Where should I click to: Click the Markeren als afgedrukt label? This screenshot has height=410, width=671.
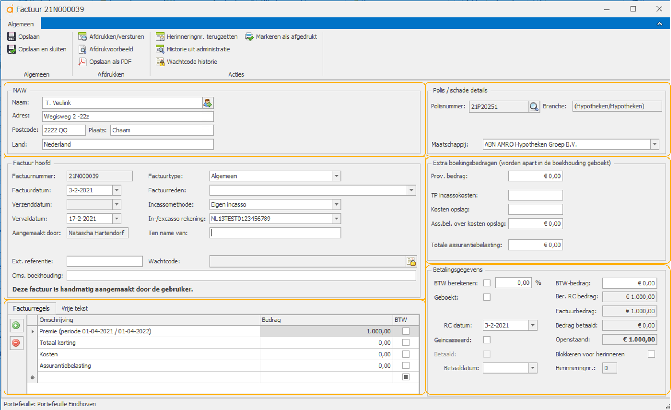tap(286, 37)
